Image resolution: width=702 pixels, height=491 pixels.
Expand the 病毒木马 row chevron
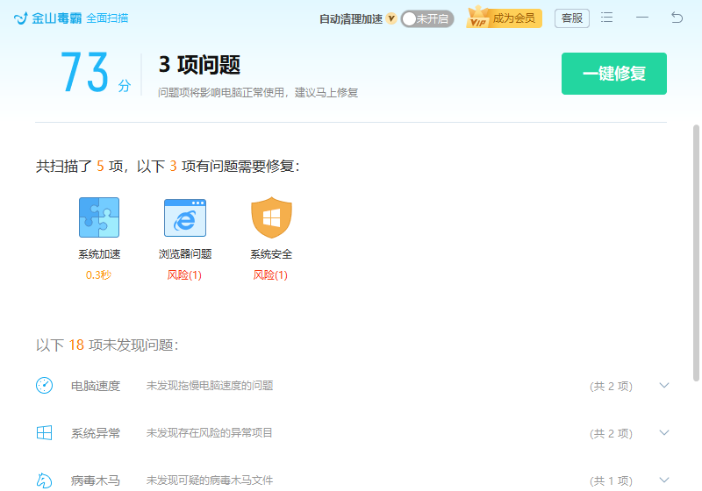664,480
